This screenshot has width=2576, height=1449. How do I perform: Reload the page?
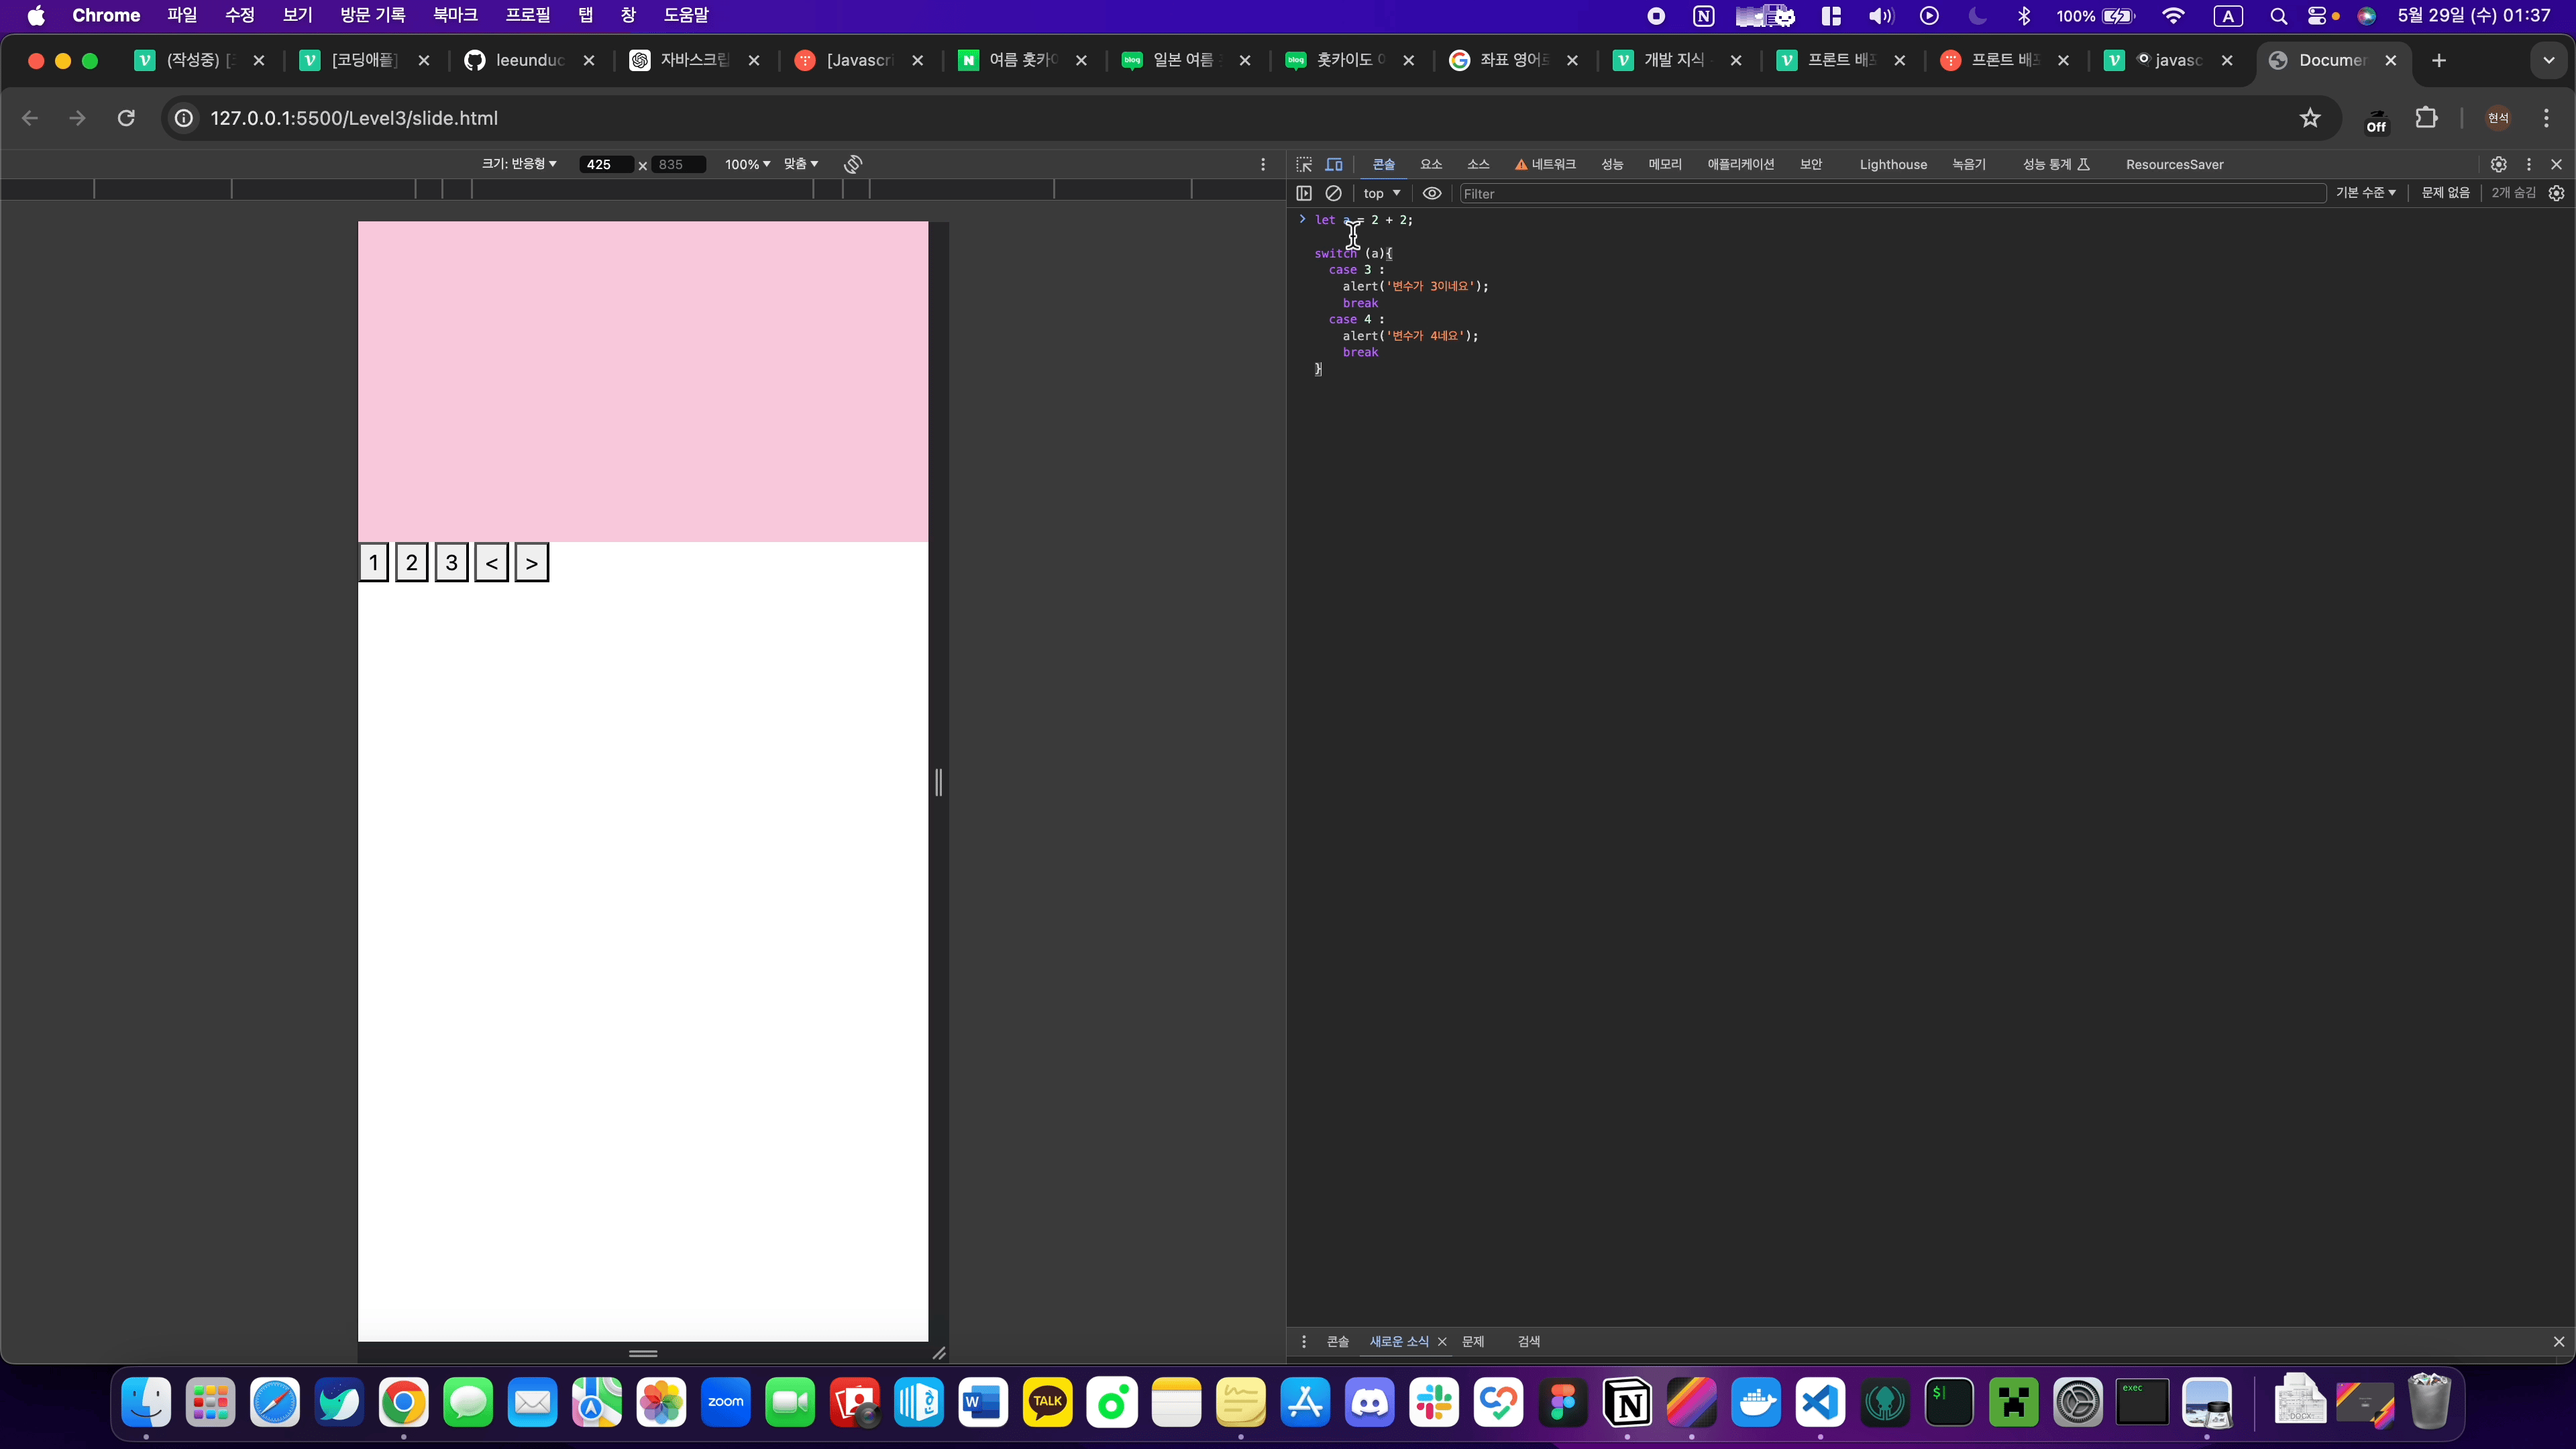coord(126,118)
